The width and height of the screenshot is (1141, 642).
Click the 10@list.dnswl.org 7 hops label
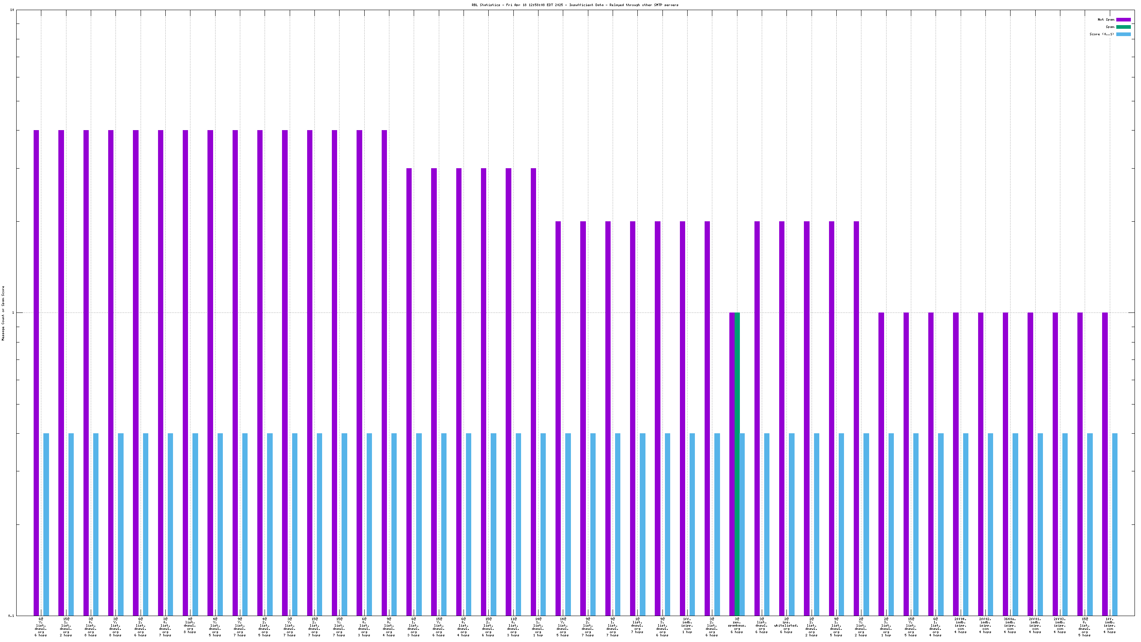click(637, 625)
